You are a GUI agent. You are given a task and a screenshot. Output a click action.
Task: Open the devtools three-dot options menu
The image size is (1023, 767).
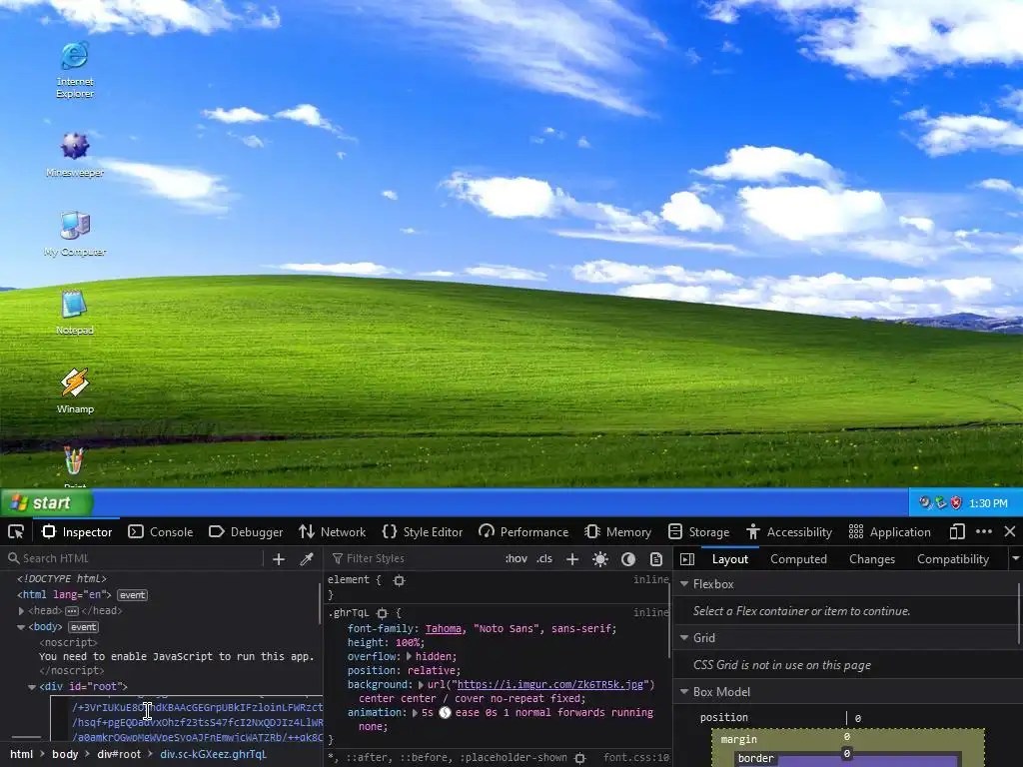coord(984,532)
